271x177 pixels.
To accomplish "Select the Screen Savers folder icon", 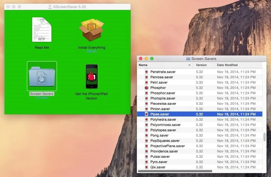I will [x=42, y=76].
